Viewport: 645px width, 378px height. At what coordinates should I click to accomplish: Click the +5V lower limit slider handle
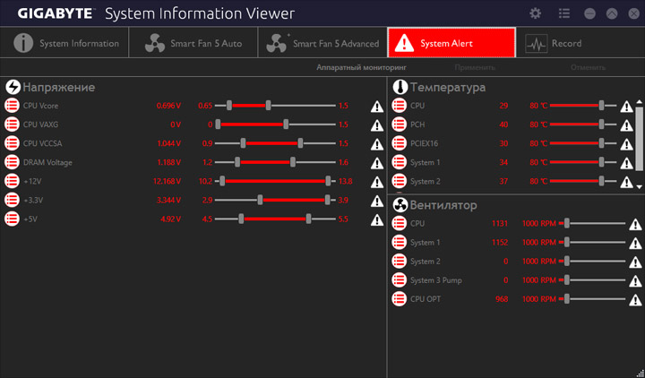(x=242, y=219)
